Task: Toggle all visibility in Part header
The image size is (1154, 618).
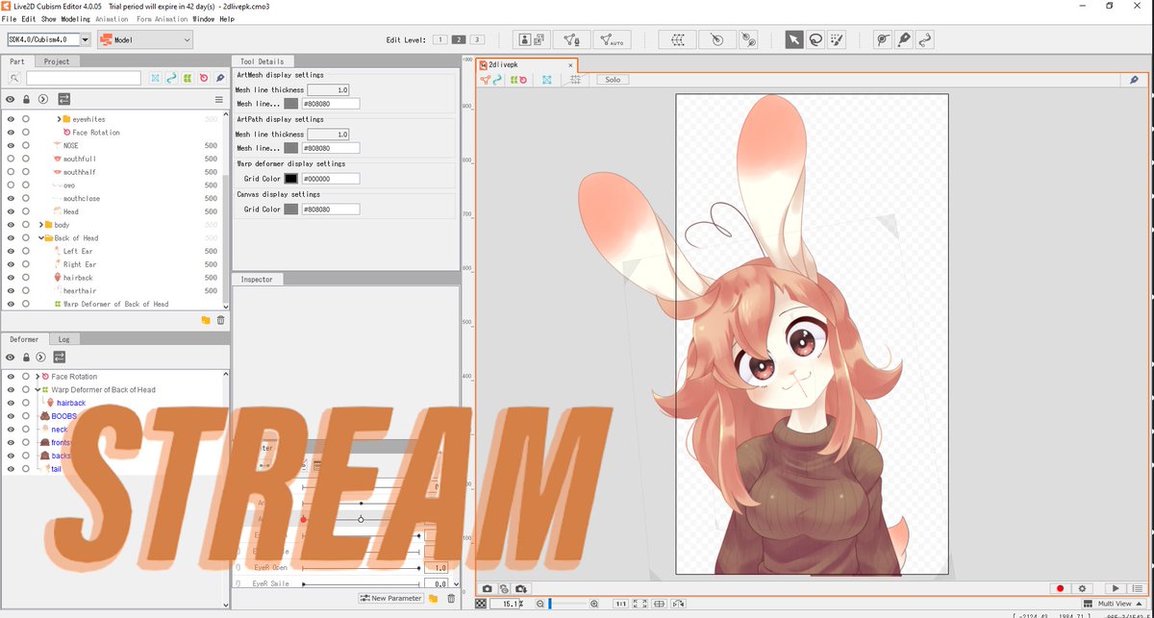Action: click(x=11, y=99)
